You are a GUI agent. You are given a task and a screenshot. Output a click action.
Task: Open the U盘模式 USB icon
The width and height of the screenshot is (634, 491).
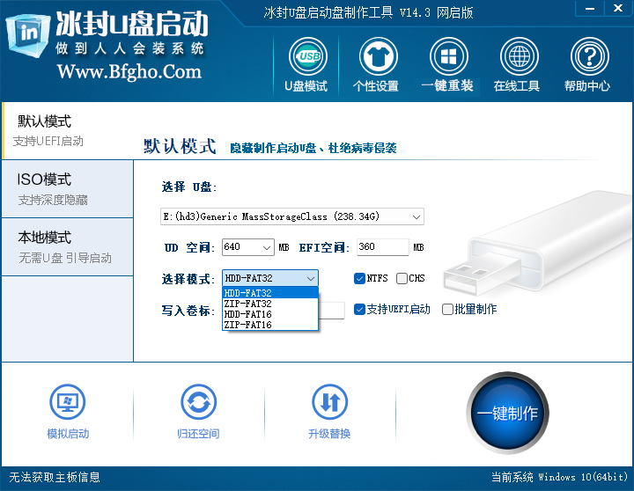(x=307, y=56)
